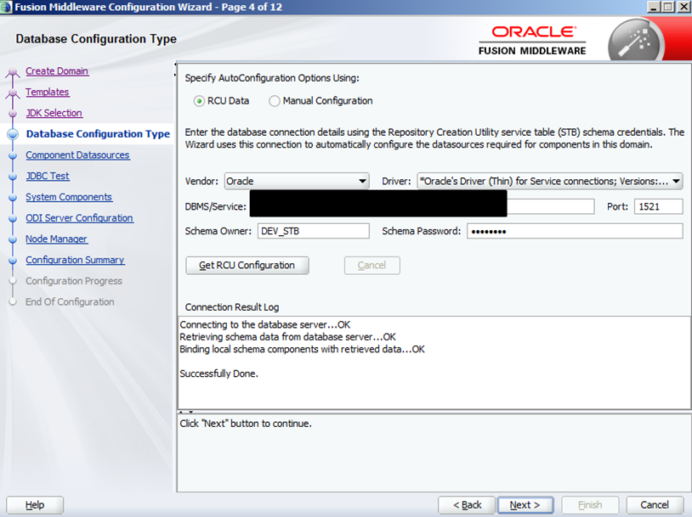The image size is (692, 517).
Task: Expand the Driver dropdown list
Action: (549, 181)
